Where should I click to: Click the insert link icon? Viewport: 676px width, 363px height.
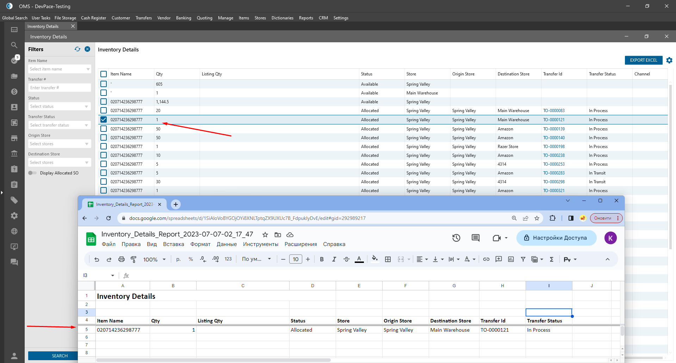[486, 259]
